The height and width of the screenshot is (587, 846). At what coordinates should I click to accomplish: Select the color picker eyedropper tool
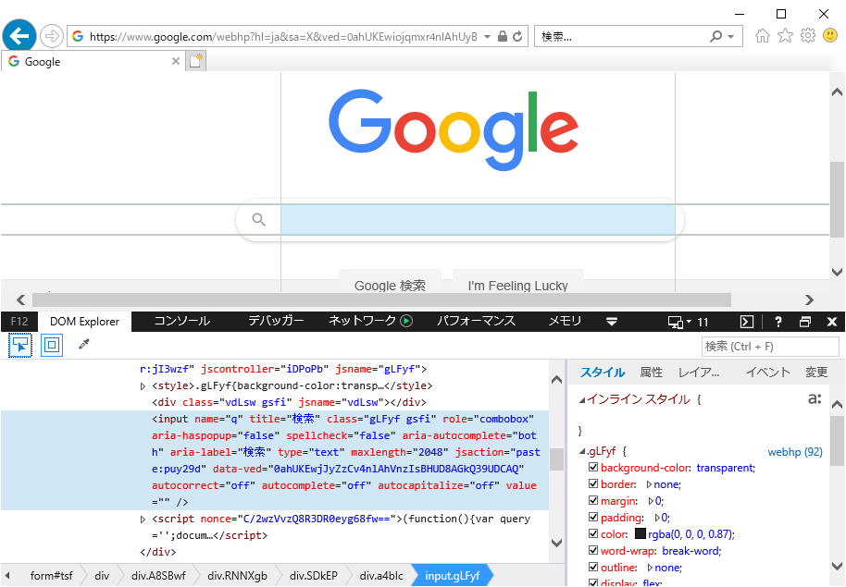point(83,344)
